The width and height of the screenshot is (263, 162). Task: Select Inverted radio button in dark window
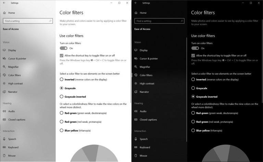coord(193,79)
